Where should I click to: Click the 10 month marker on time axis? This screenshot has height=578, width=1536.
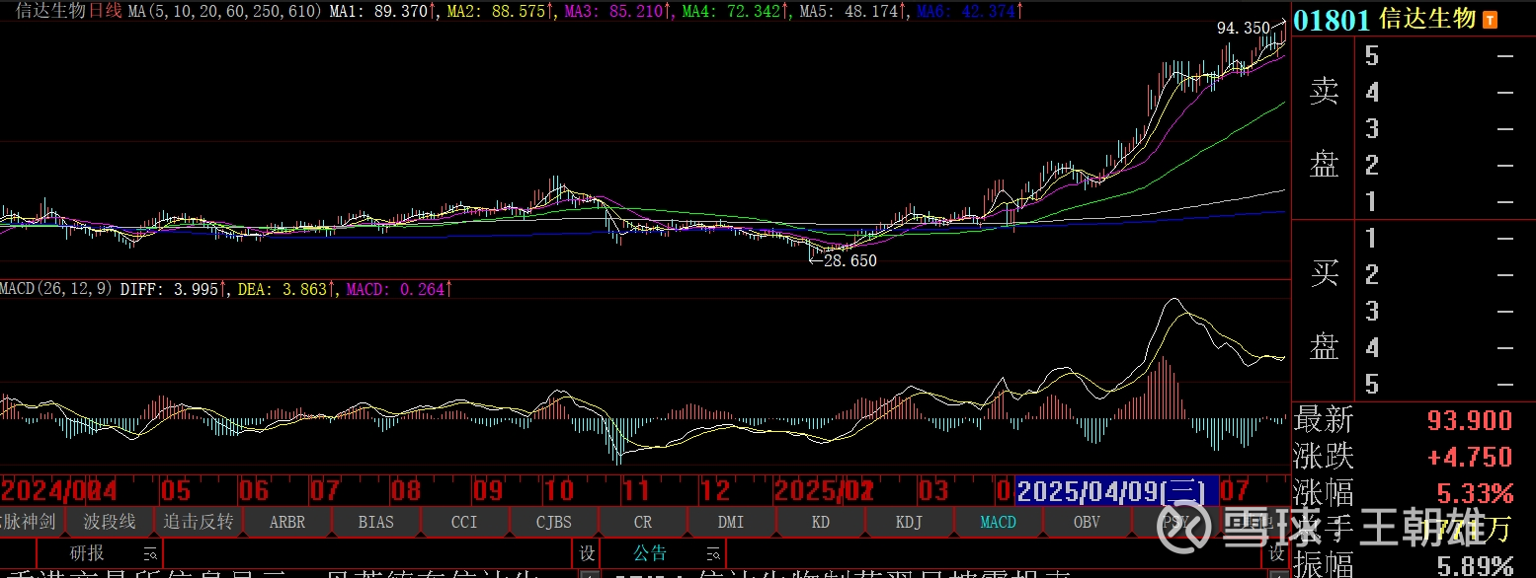pos(559,491)
